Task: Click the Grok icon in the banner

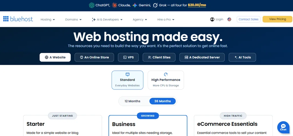Action: [x=155, y=5]
